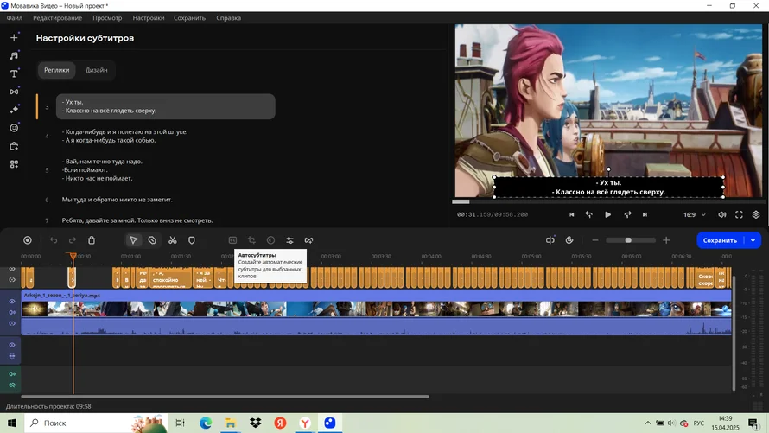Switch to the Дизайн tab
Image resolution: width=769 pixels, height=433 pixels.
tap(96, 70)
